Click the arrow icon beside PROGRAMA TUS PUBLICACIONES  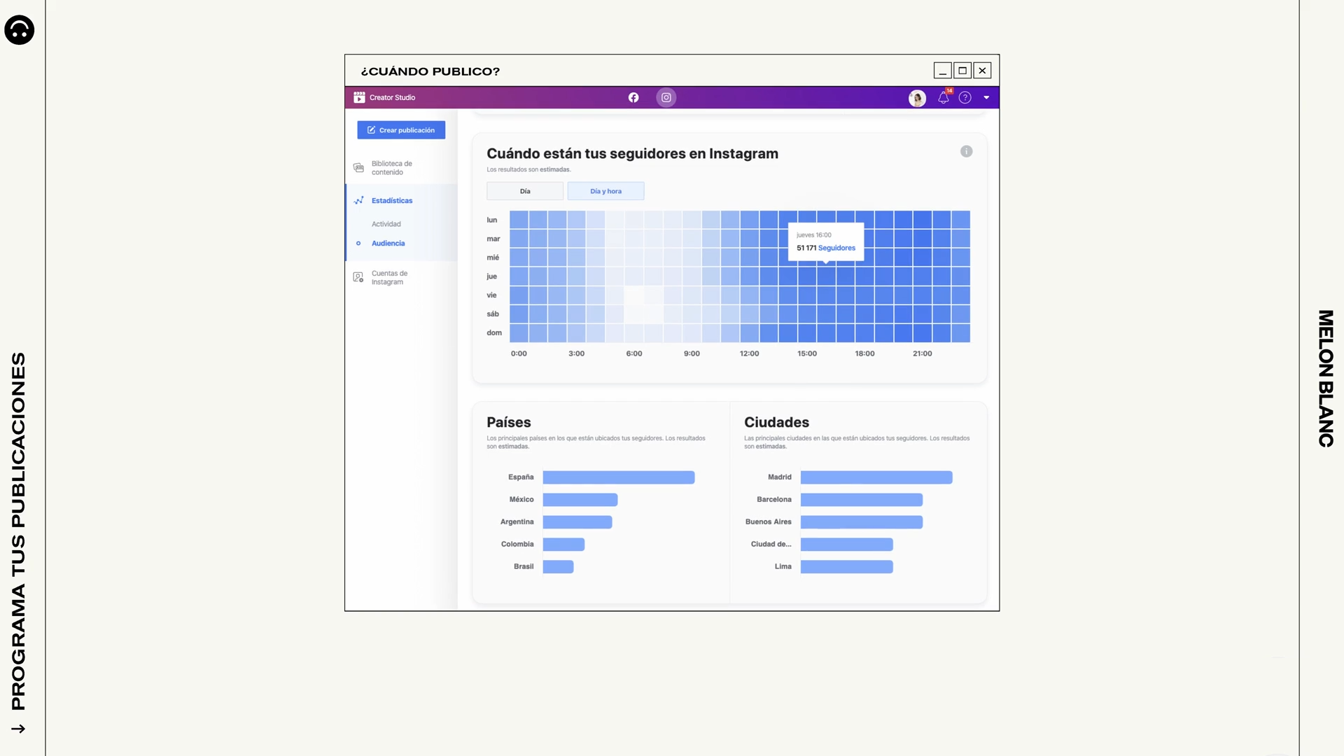(18, 729)
